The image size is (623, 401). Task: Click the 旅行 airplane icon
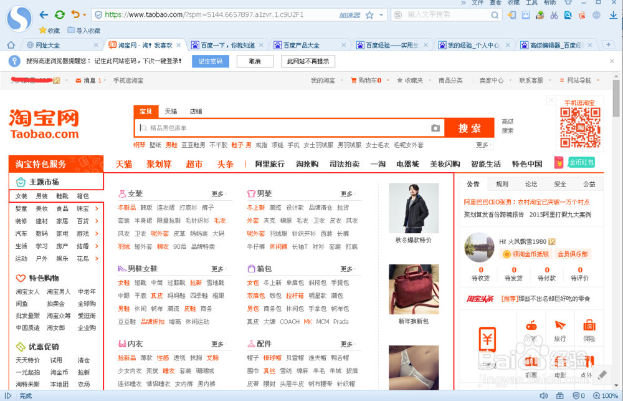click(x=560, y=326)
